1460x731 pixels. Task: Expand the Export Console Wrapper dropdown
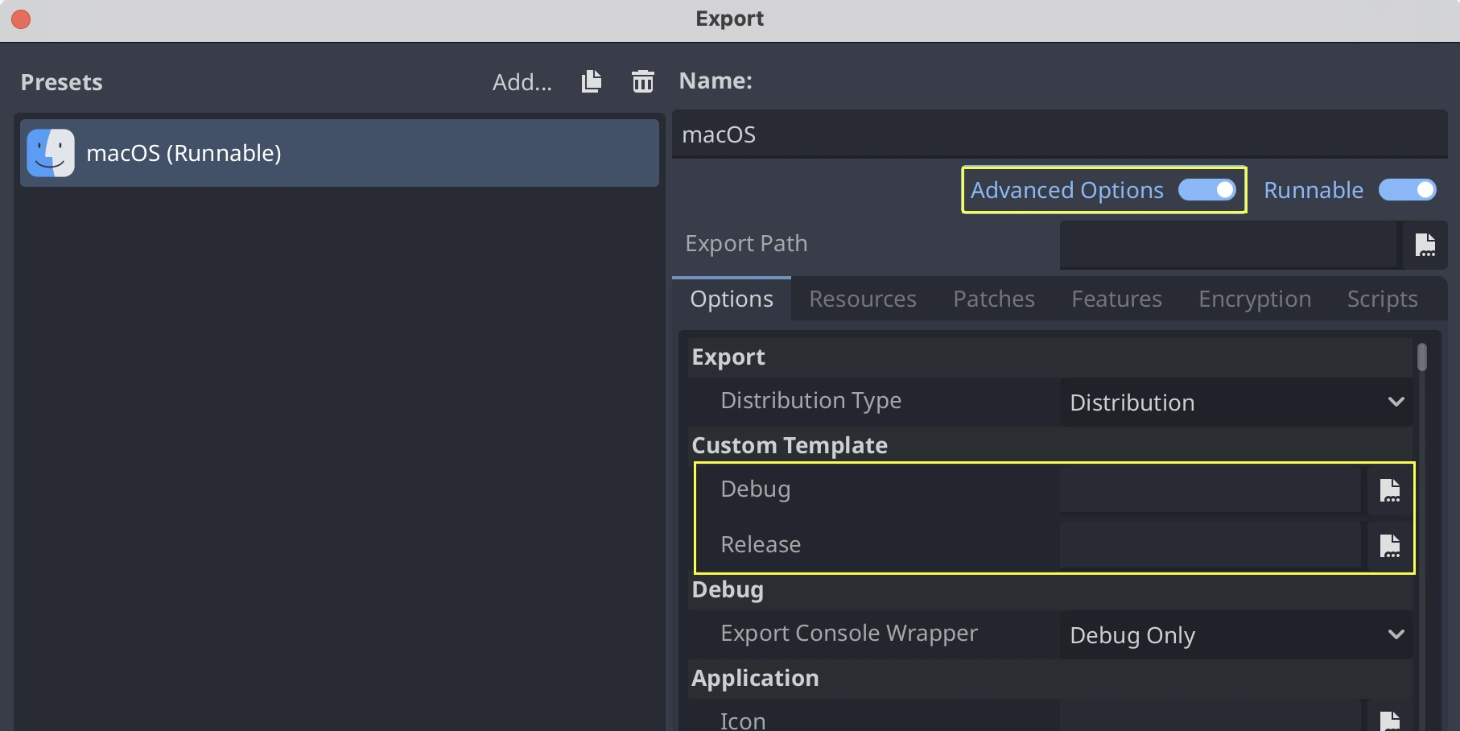click(1235, 635)
